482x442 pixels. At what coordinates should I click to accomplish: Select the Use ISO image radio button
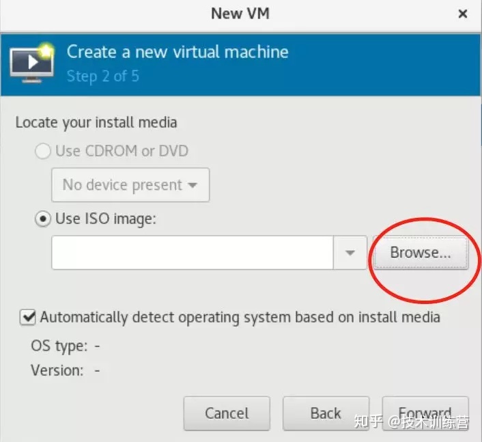click(43, 219)
